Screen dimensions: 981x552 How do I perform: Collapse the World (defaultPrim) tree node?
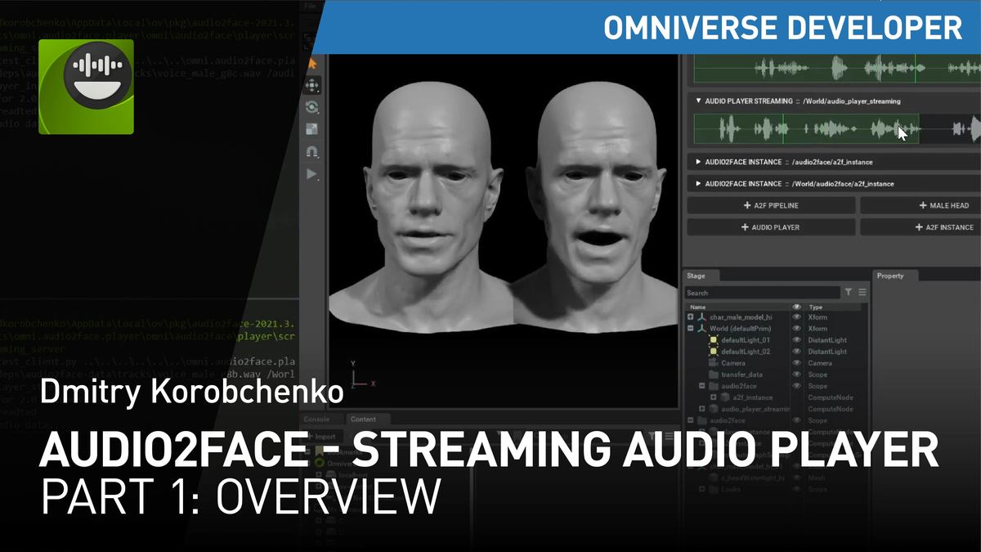(x=691, y=329)
